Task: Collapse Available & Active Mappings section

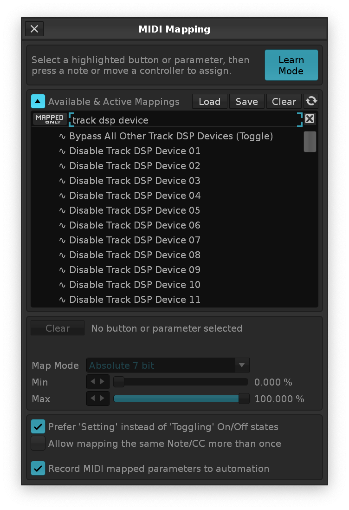Action: tap(38, 101)
